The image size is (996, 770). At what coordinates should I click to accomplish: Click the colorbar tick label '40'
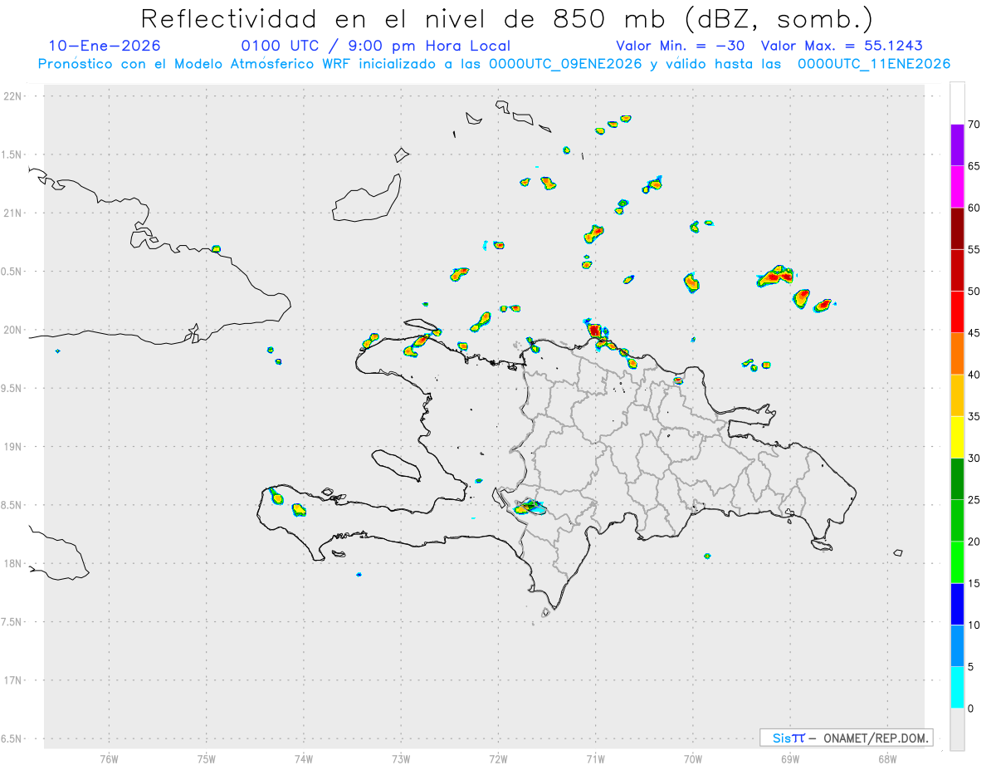coord(974,375)
